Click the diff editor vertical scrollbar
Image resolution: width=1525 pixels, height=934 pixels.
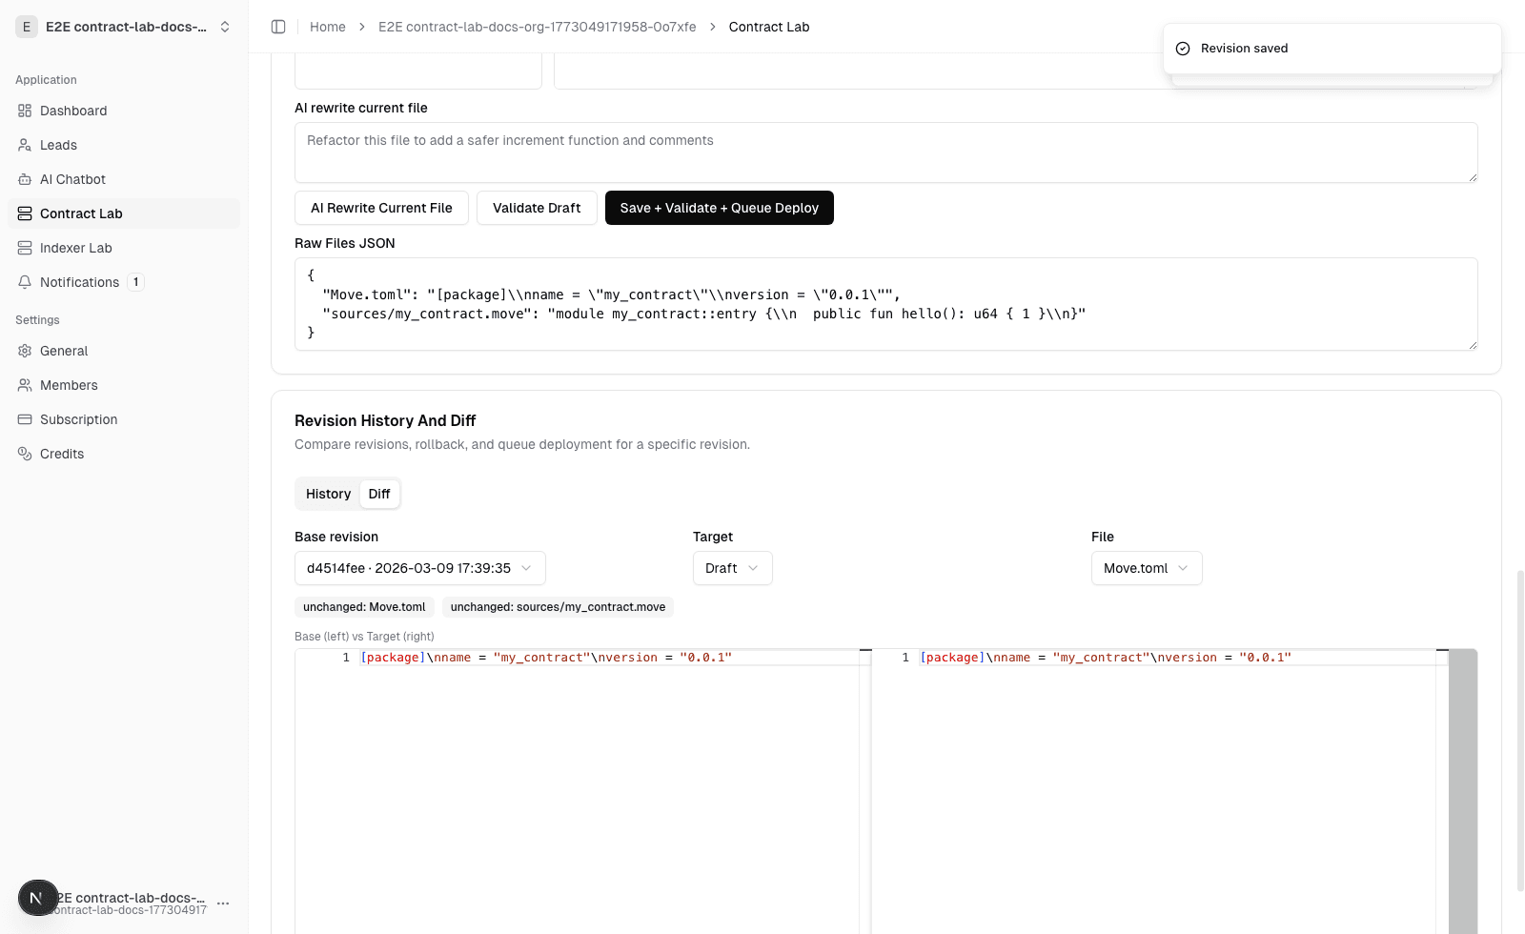click(1462, 791)
